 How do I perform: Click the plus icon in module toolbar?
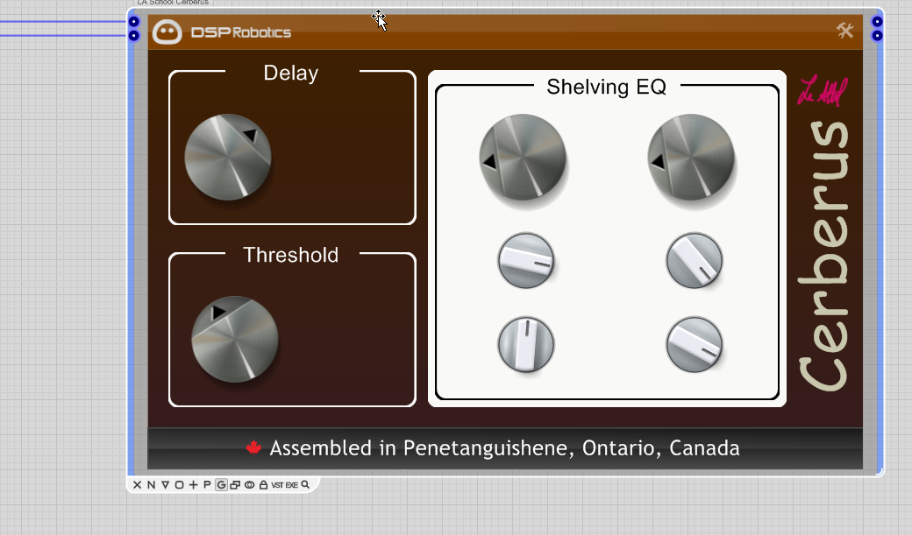pyautogui.click(x=193, y=484)
